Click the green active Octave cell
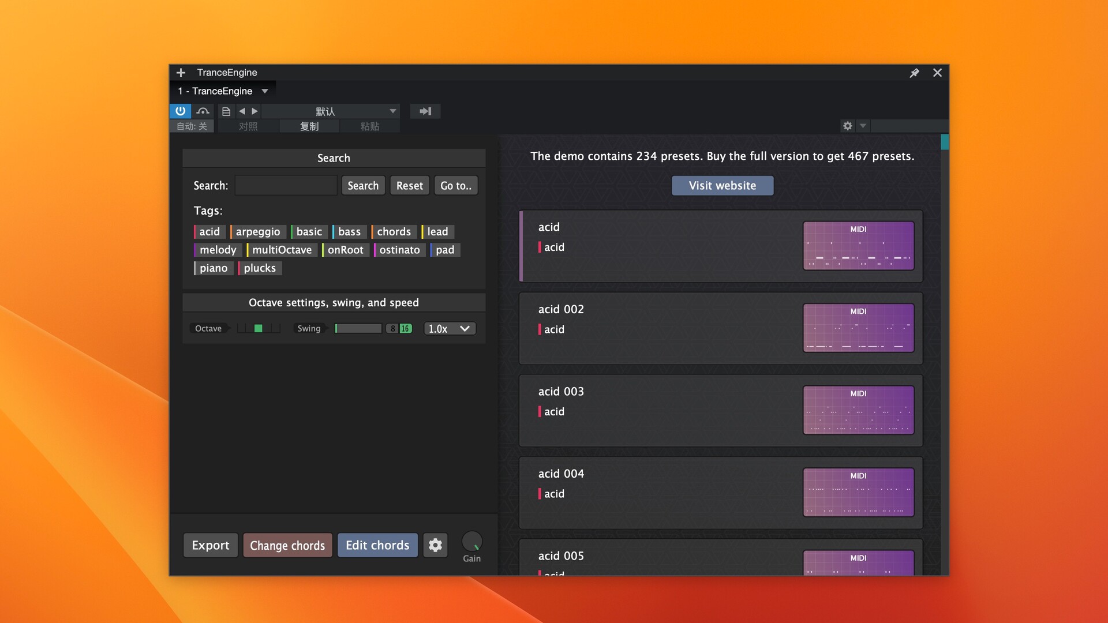 [259, 329]
